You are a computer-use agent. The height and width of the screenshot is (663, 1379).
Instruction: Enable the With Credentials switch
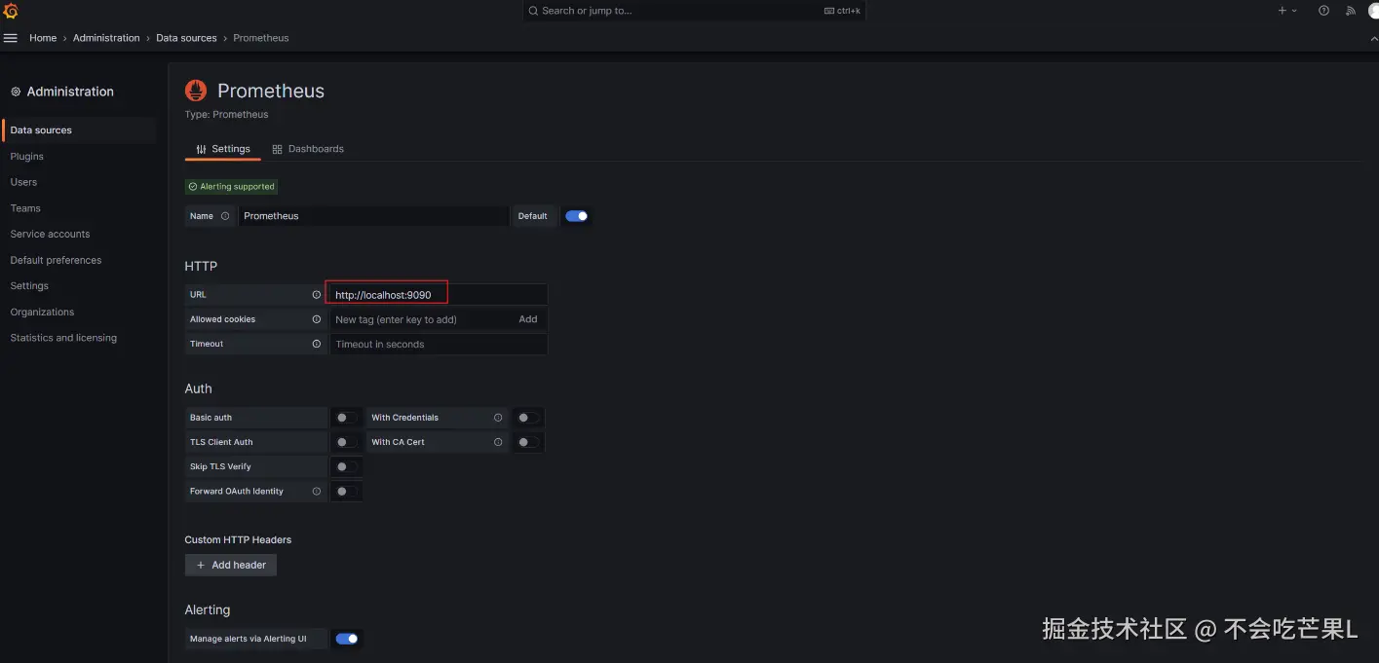pos(527,418)
